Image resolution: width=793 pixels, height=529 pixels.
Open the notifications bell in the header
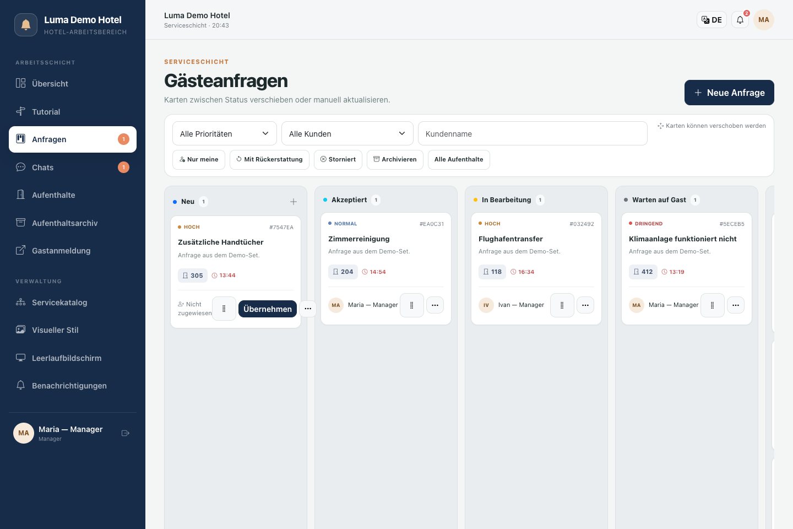(x=740, y=20)
